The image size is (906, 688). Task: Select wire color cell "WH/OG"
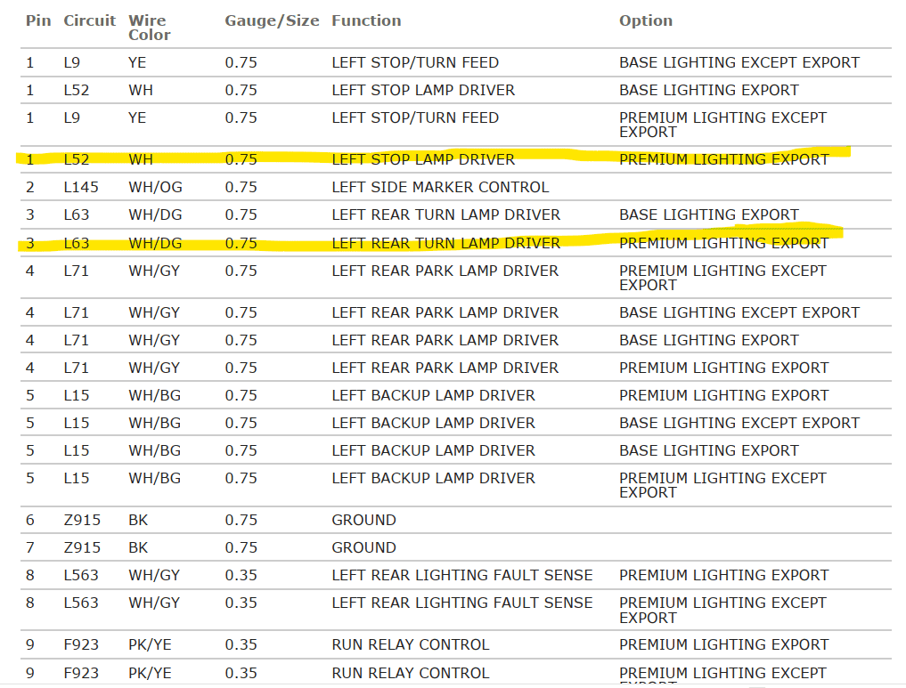tap(155, 187)
